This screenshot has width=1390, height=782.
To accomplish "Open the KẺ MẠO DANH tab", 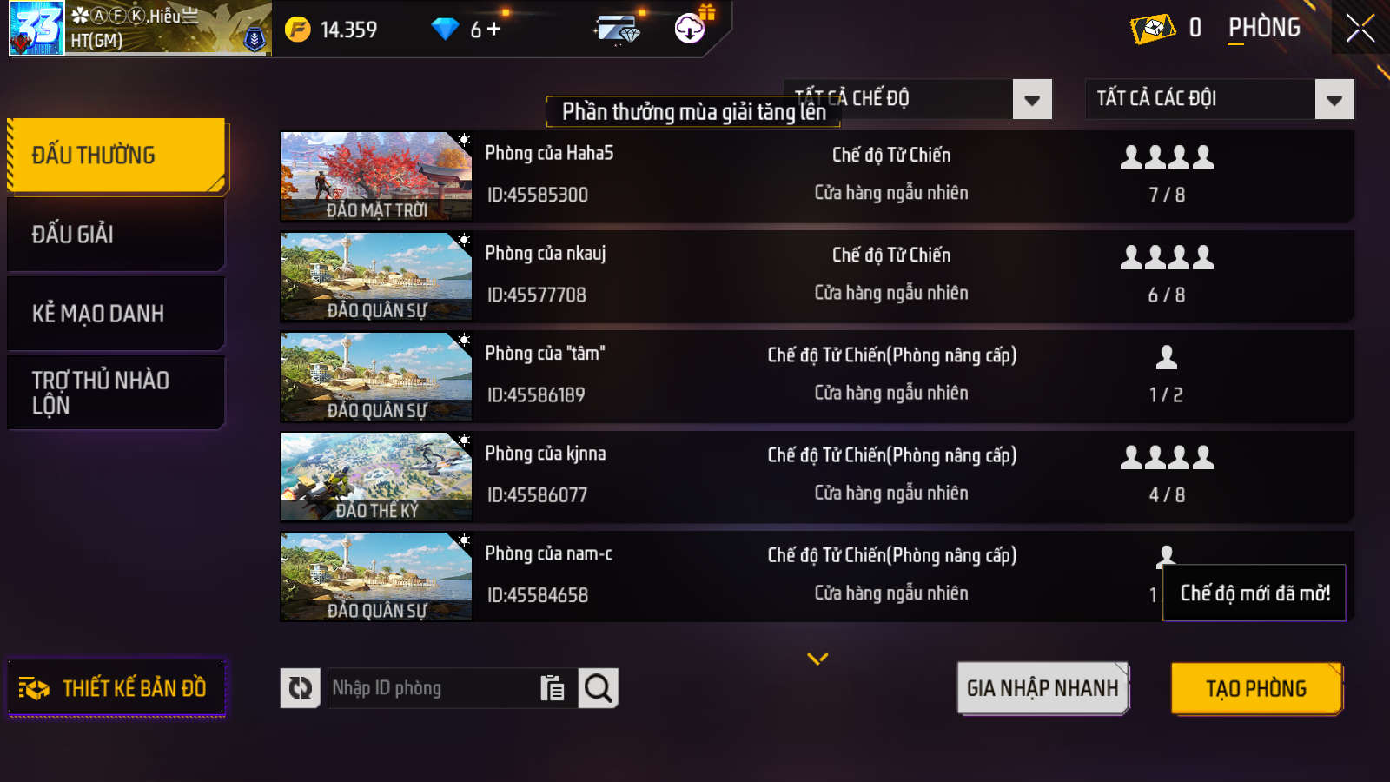I will tap(116, 314).
